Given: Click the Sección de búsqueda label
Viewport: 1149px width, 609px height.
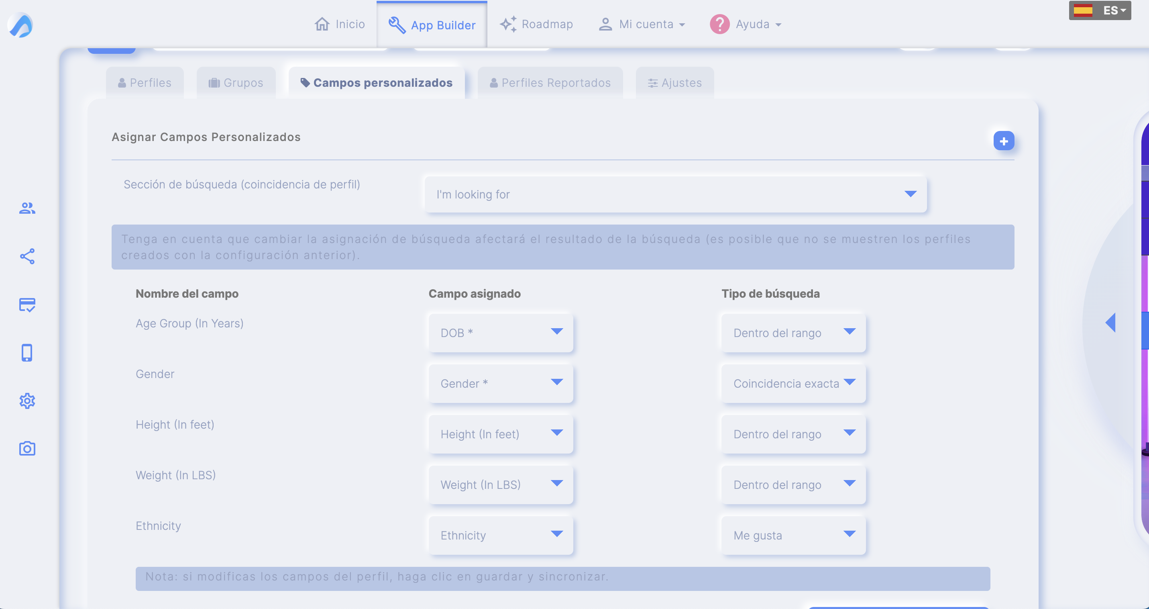Looking at the screenshot, I should 242,185.
